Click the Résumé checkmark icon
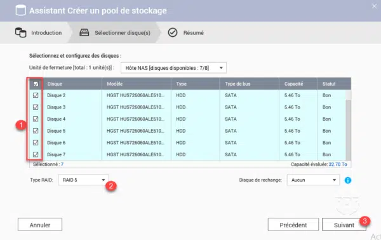 pyautogui.click(x=173, y=32)
